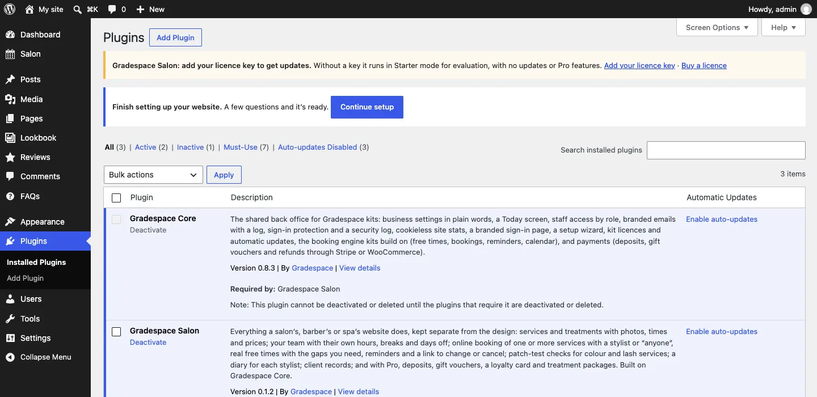Click the Reviews star icon
Screen dimensions: 817x397
tap(10, 157)
